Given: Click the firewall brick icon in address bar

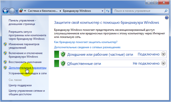Looking at the screenshot, I should pyautogui.click(x=21, y=11).
